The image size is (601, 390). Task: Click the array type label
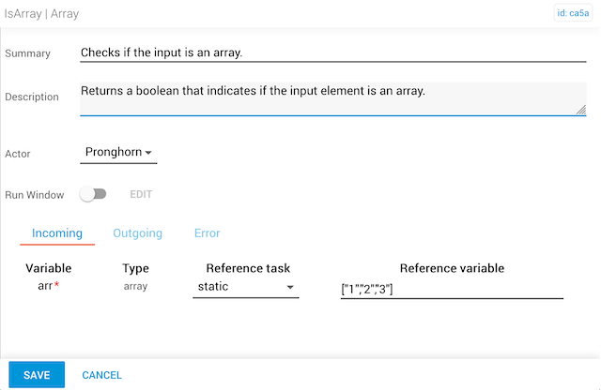(136, 287)
